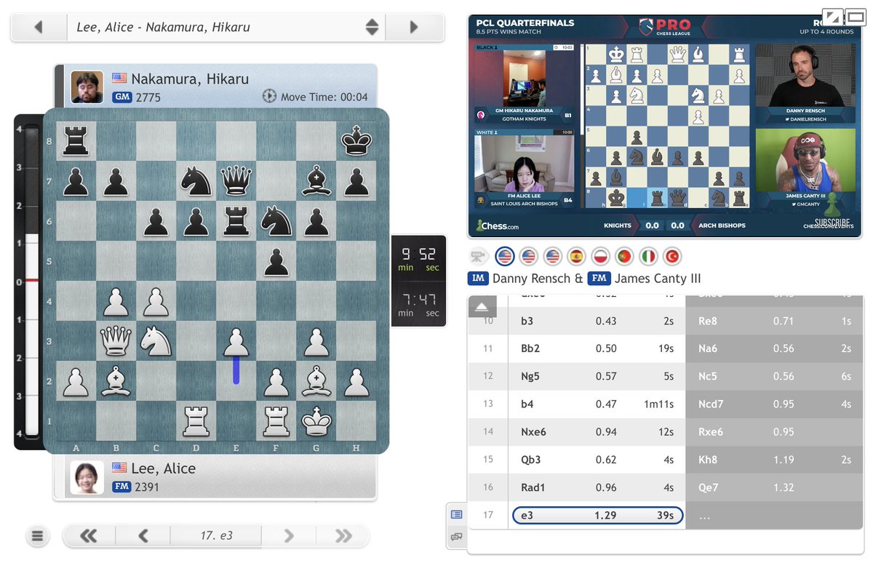Click the white bishop on b2
The width and height of the screenshot is (873, 571).
tap(116, 380)
